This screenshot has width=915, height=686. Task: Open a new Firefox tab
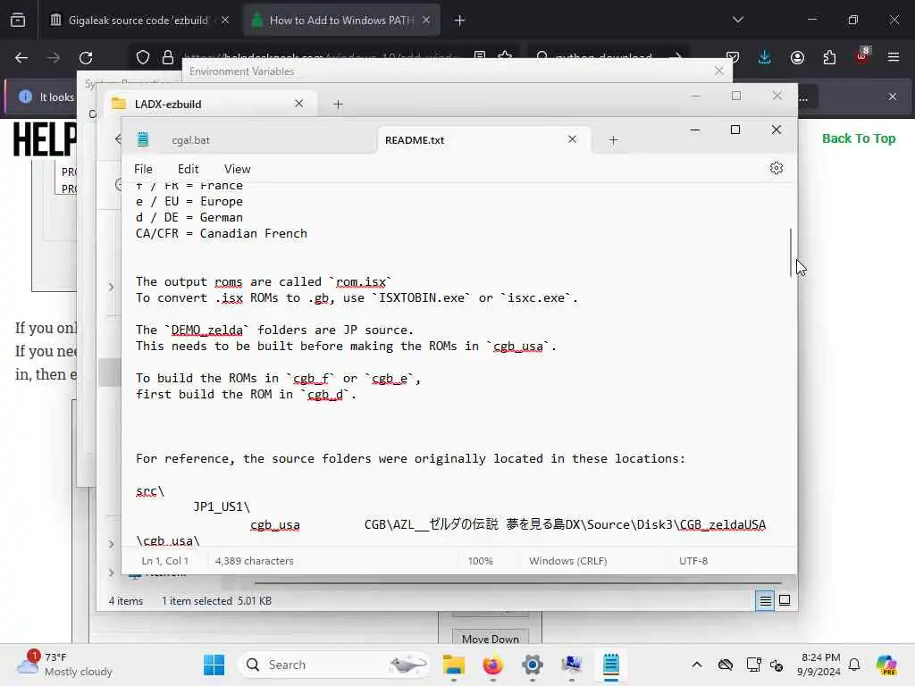(459, 21)
